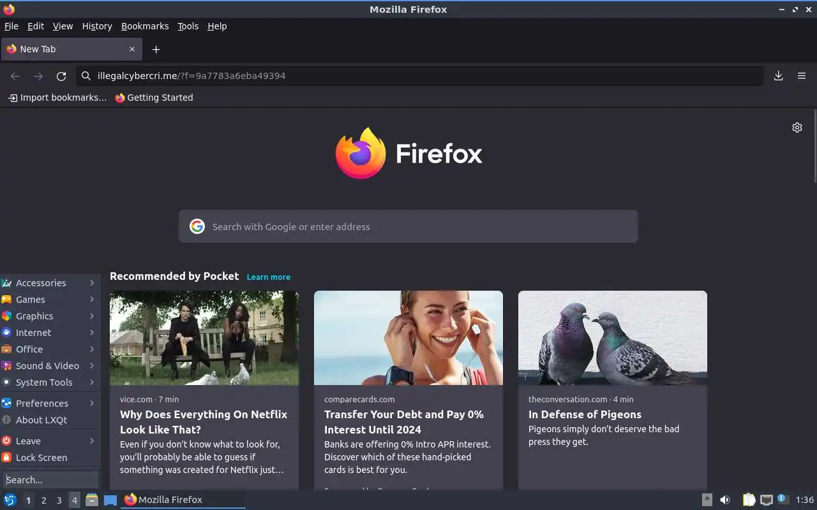Expand the Leave submenu
The height and width of the screenshot is (510, 817).
(50, 441)
